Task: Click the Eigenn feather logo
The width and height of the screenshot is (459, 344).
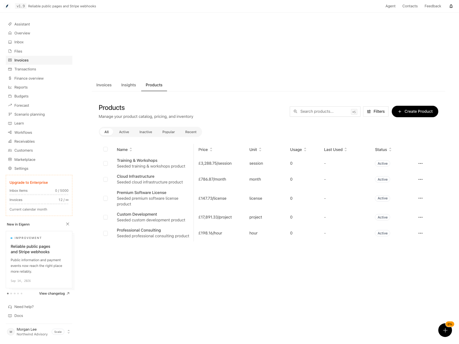Action: 7,6
